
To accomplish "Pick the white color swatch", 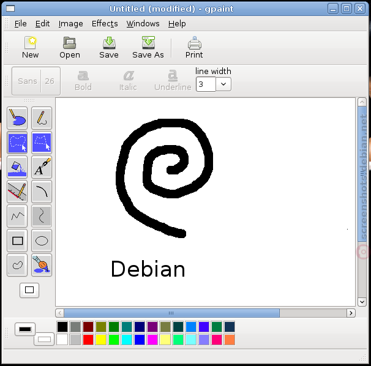I will click(62, 340).
